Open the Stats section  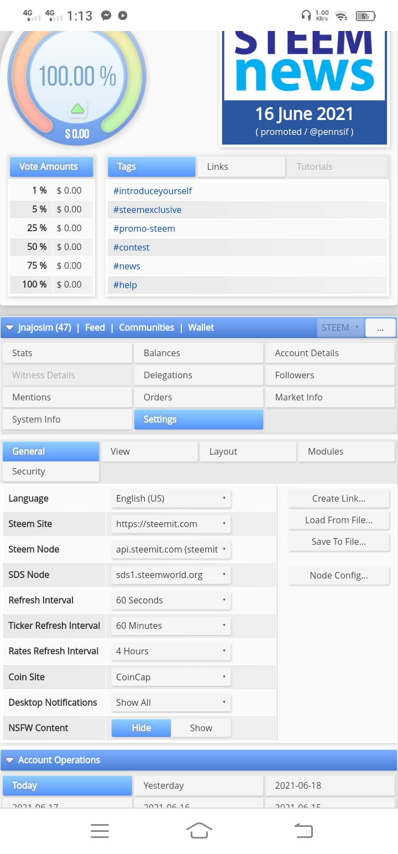click(67, 353)
